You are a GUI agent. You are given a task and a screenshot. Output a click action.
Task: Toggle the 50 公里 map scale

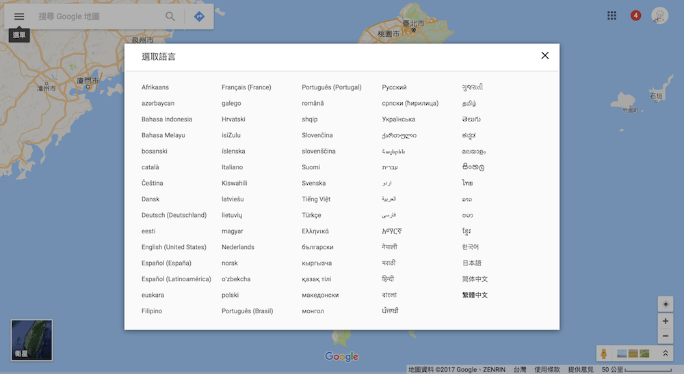[x=636, y=369]
